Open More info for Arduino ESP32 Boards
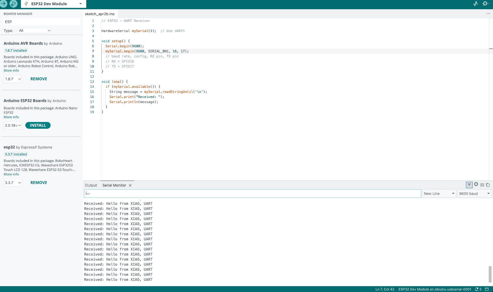The width and height of the screenshot is (493, 292). coord(11,117)
